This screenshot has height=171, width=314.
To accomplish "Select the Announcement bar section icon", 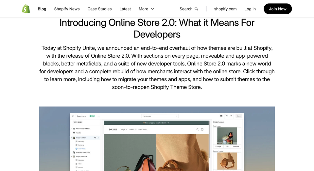I will pyautogui.click(x=74, y=129).
